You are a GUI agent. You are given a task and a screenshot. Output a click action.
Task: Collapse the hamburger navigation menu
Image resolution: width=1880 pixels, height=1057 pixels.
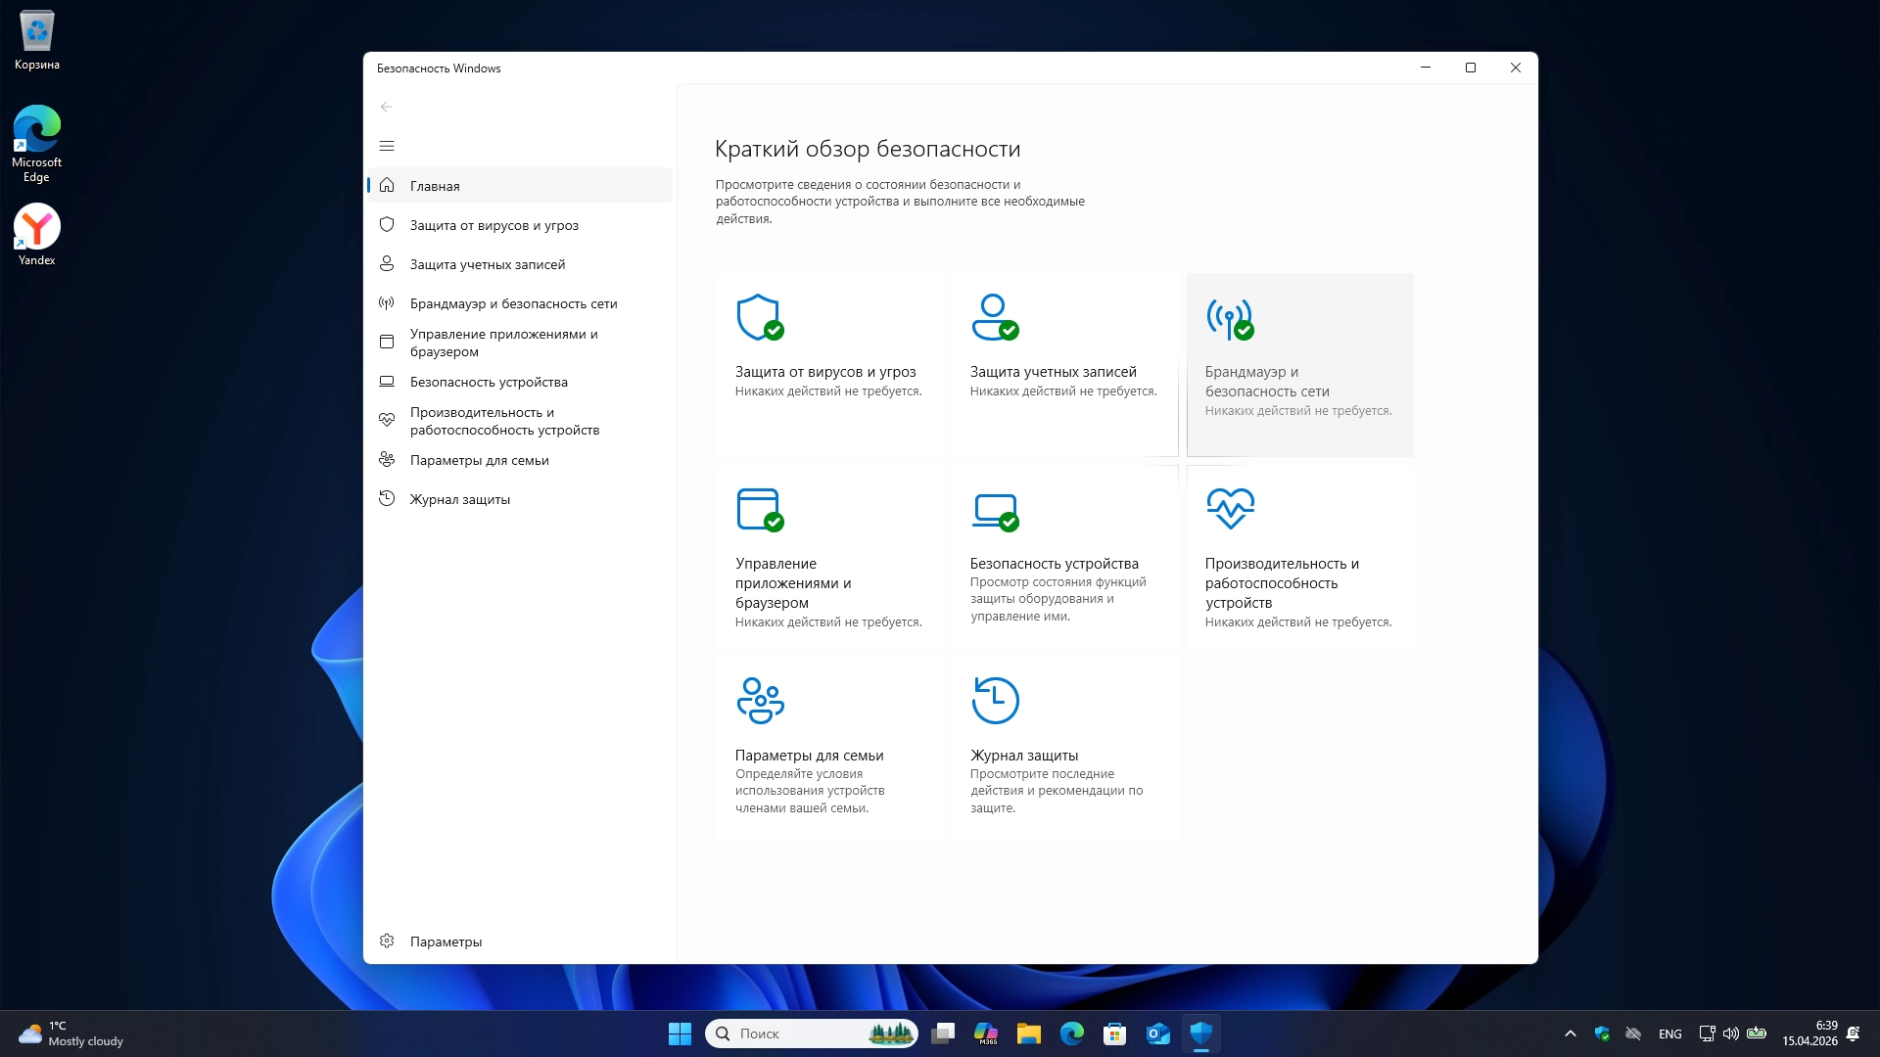387,146
